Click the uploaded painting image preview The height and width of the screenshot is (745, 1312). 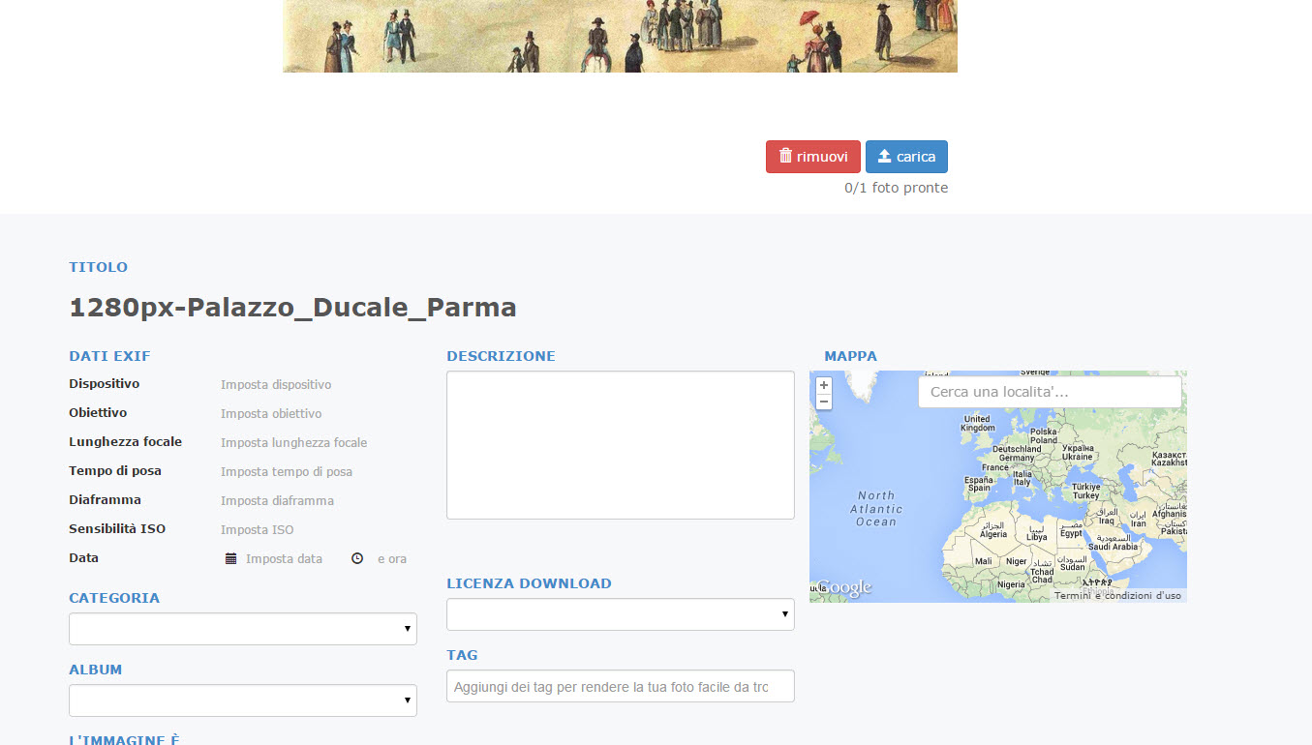[x=620, y=36]
